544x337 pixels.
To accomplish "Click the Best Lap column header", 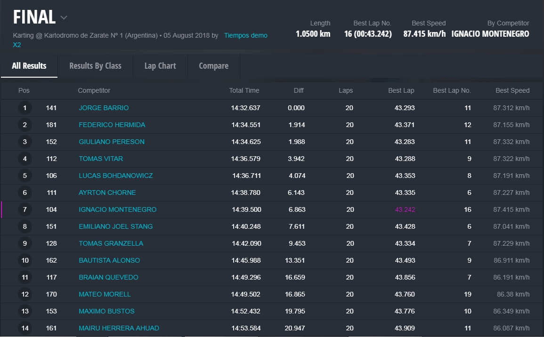I will click(x=401, y=90).
